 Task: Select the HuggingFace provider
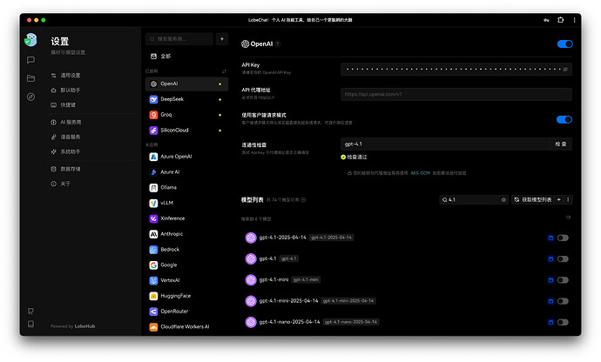point(186,296)
